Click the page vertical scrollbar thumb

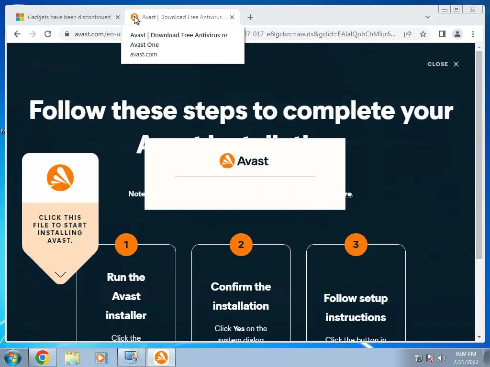pyautogui.click(x=479, y=155)
